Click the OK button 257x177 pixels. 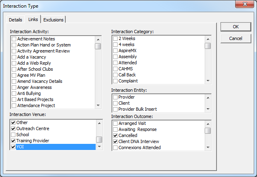coord(236,27)
